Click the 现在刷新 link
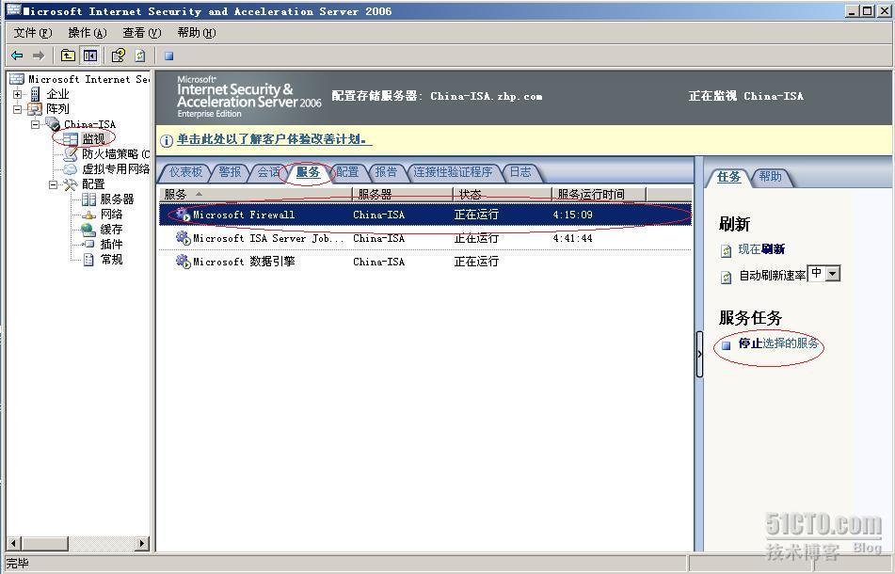Image resolution: width=895 pixels, height=574 pixels. [x=761, y=249]
